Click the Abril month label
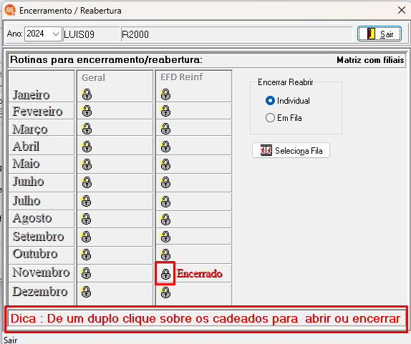 pos(26,147)
